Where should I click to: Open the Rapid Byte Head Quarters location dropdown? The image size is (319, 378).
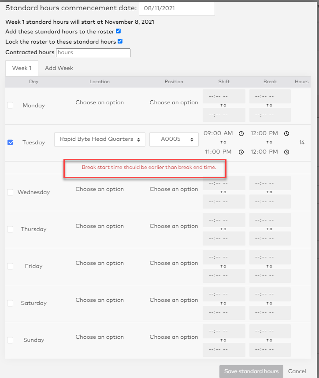coord(100,139)
